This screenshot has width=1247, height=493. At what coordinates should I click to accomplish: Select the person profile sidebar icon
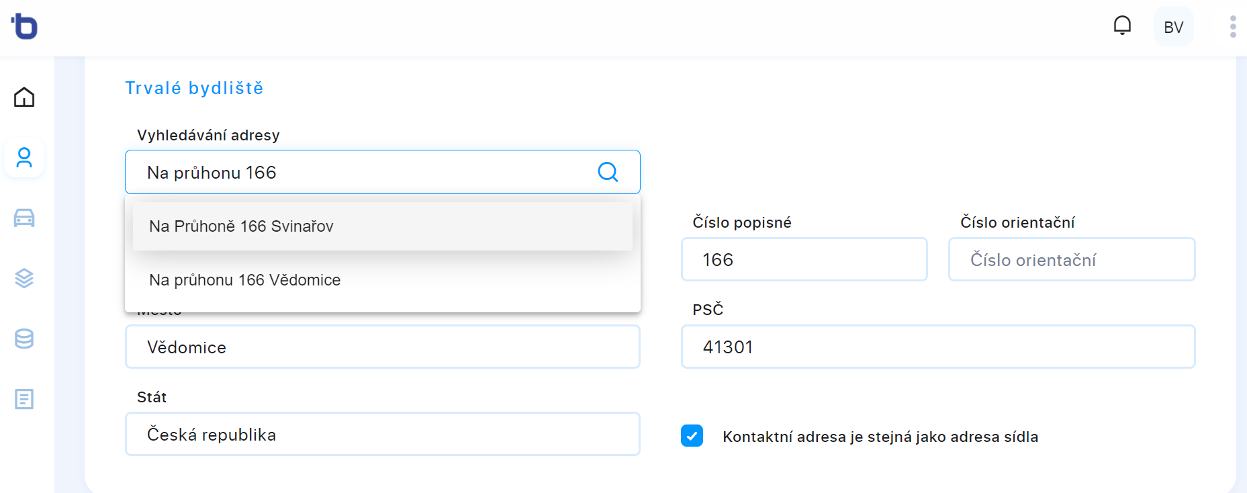pyautogui.click(x=24, y=158)
